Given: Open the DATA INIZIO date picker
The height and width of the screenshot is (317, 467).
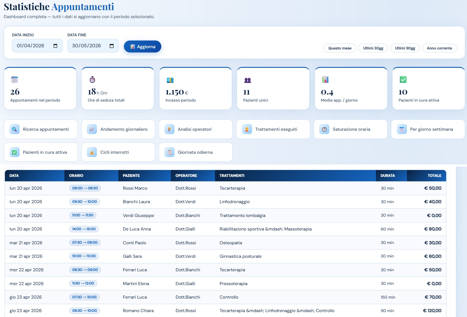Looking at the screenshot, I should [x=56, y=45].
